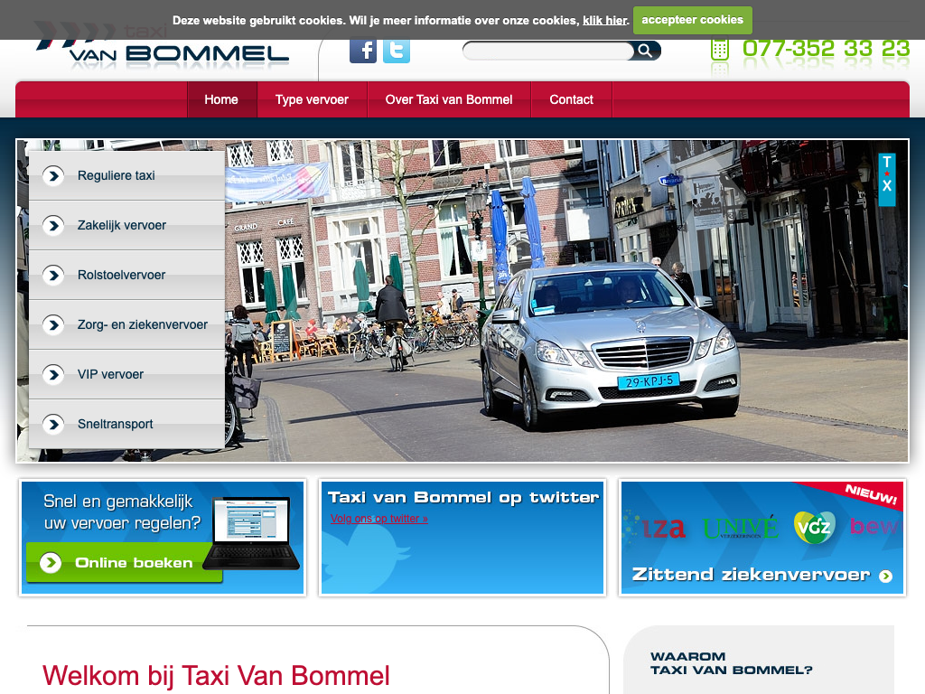Navigate to the Contact page
The image size is (925, 694).
tap(571, 99)
